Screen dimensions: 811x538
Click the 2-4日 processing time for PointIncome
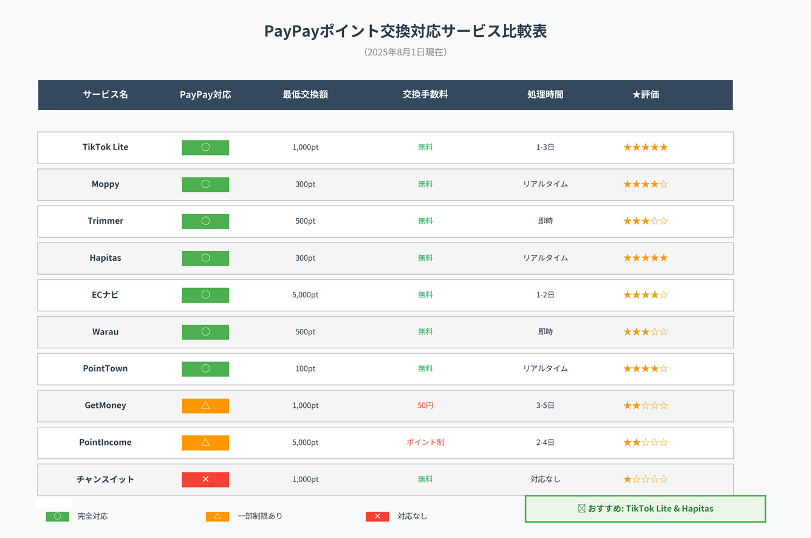click(x=546, y=443)
